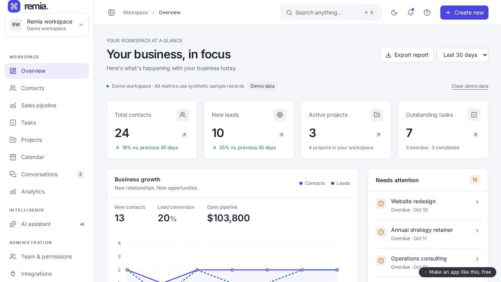The width and height of the screenshot is (501, 282).
Task: Open Outstanding tasks arrow link
Action: 475,135
